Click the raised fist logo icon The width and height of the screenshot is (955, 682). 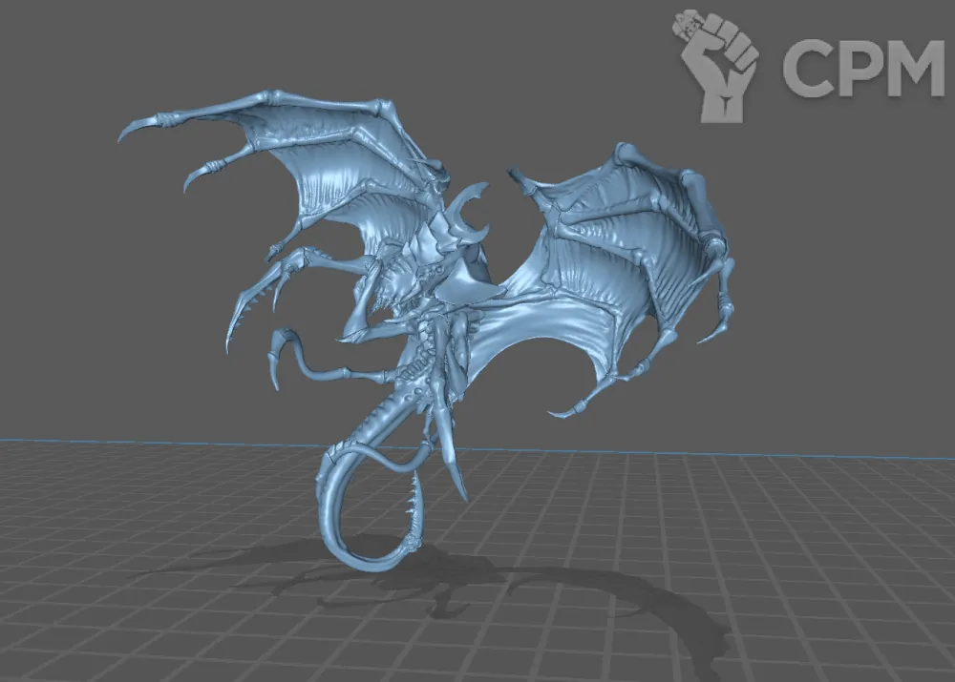[x=718, y=65]
